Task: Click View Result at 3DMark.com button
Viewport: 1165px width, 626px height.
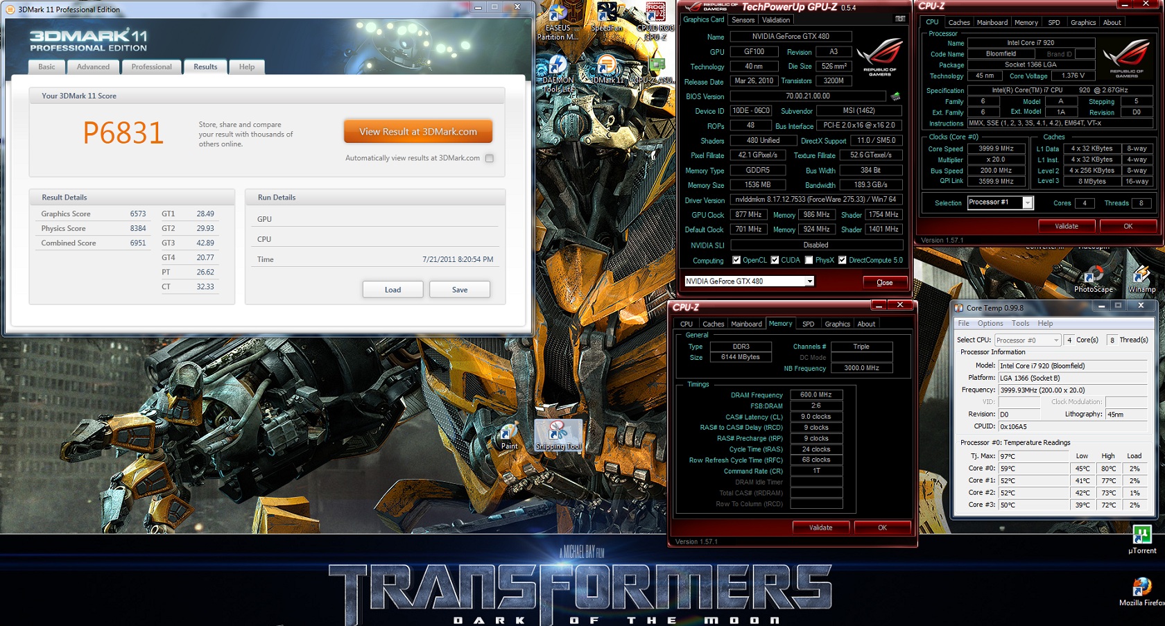Action: click(x=418, y=132)
